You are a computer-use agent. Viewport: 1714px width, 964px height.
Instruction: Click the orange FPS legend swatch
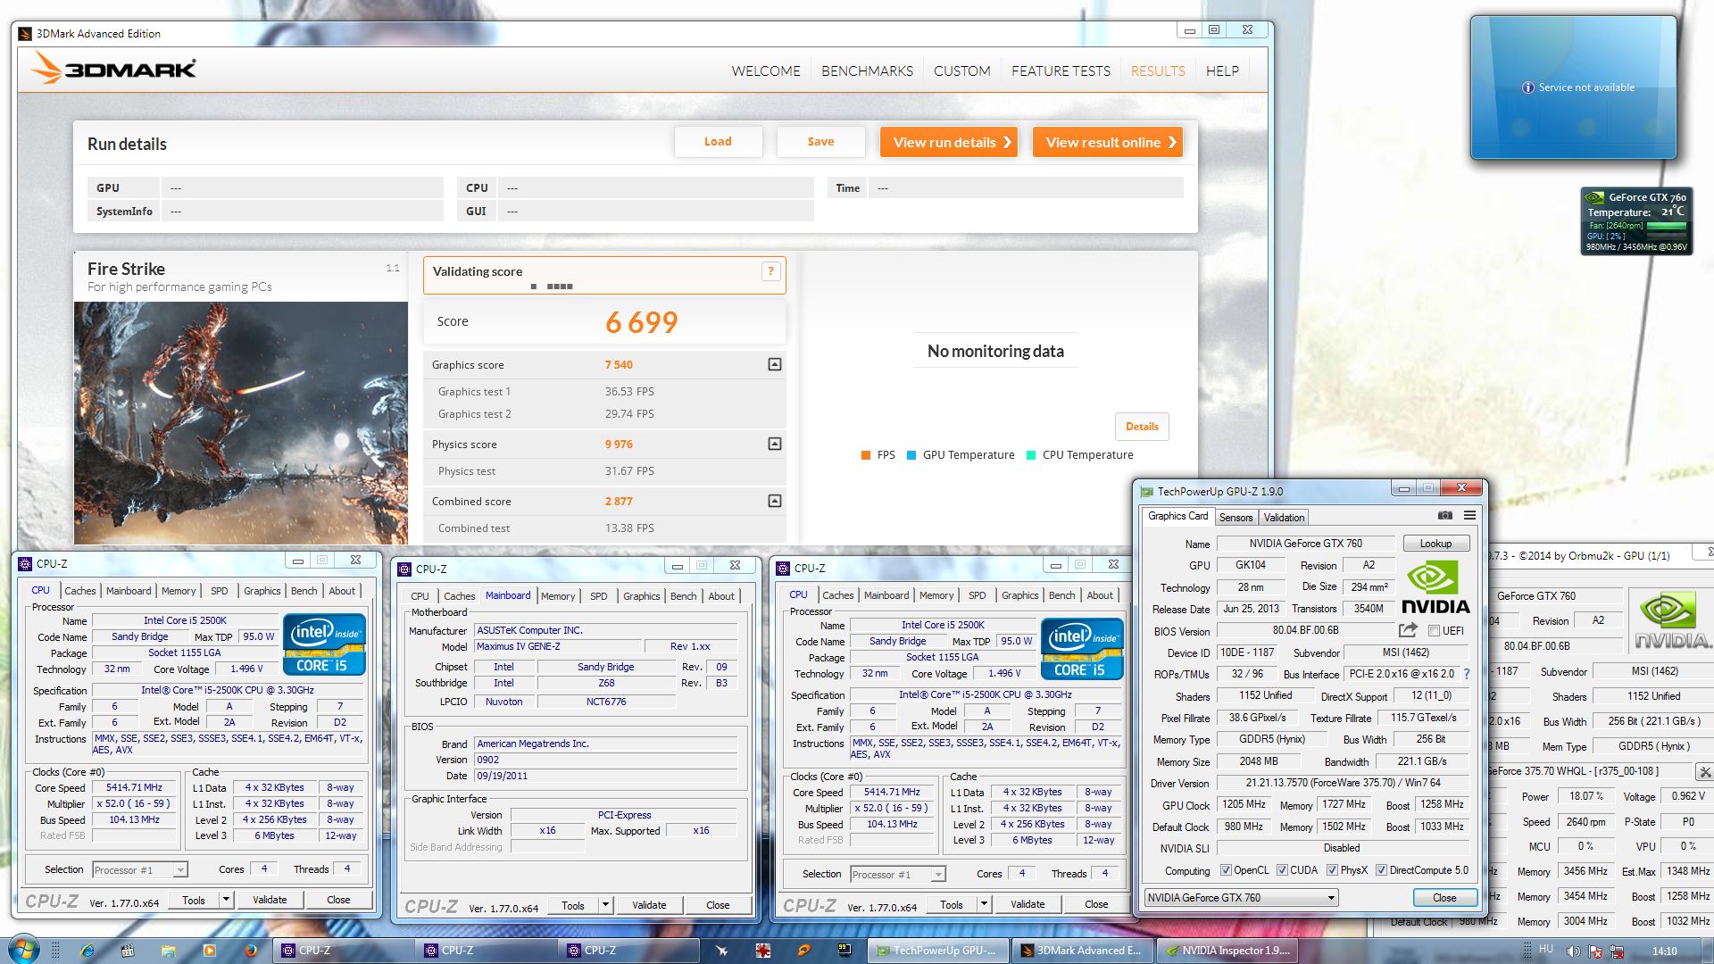pos(866,455)
